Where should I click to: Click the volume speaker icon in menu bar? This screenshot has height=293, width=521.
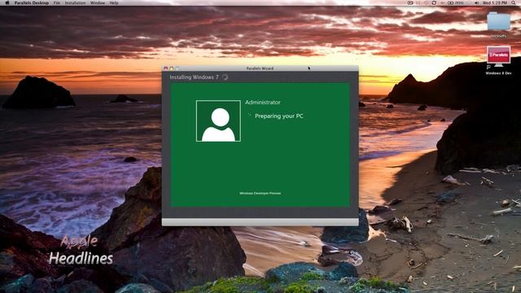pos(477,2)
